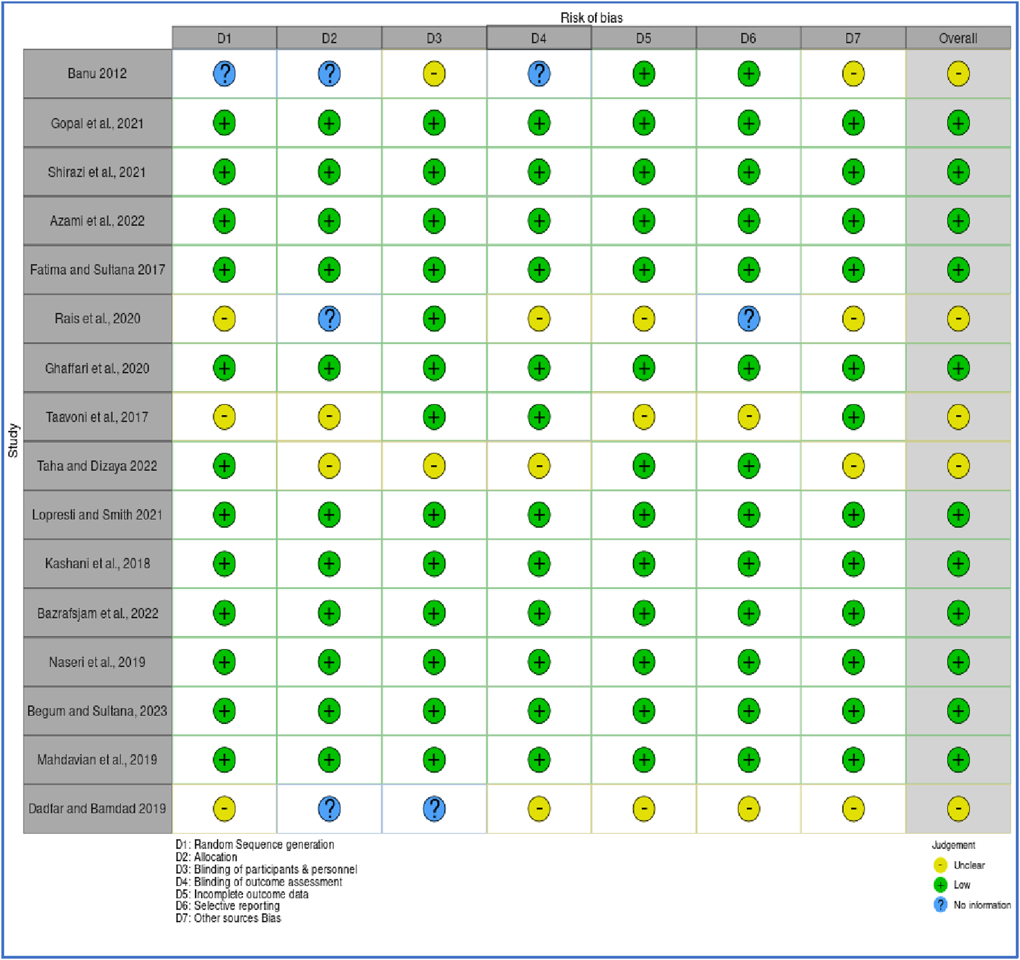Click Gopal et al. 2021 Overall green icon
This screenshot has height=960, width=1020.
pyautogui.click(x=958, y=123)
